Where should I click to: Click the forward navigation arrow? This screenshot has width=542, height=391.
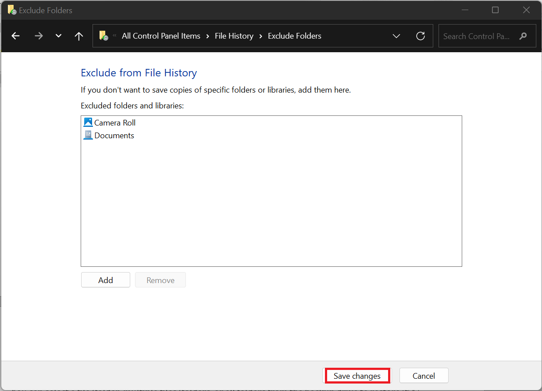click(x=39, y=36)
